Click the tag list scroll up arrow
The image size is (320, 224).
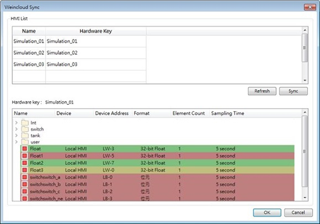pyautogui.click(x=305, y=112)
